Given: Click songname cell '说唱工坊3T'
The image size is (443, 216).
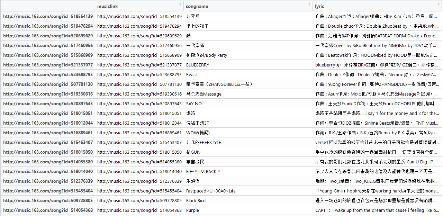Looking at the screenshot, I should tap(248, 123).
